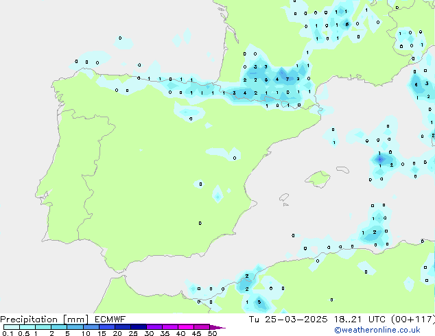Select the bright magenta 40–45 mm swatch
435x336 pixels.
tap(186, 327)
